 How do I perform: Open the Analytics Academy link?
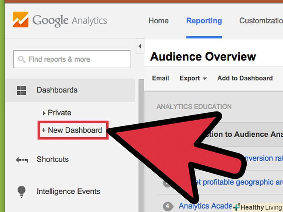(x=206, y=206)
